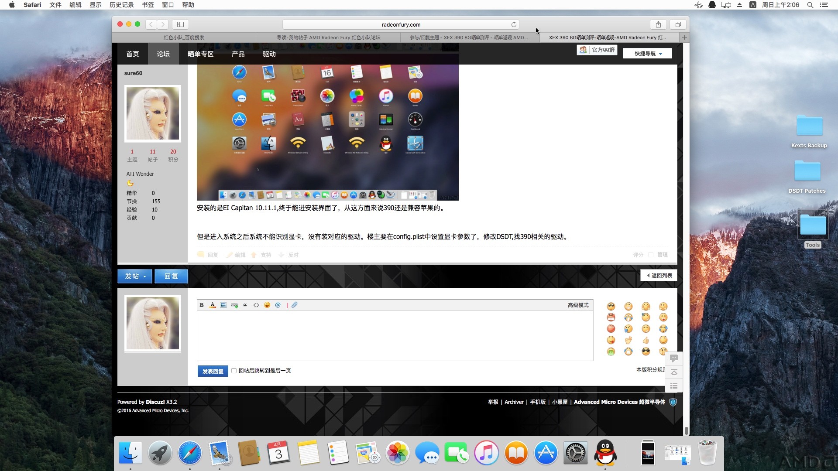Viewport: 838px width, 471px height.
Task: Open sure60's profile from the username
Action: coord(133,73)
